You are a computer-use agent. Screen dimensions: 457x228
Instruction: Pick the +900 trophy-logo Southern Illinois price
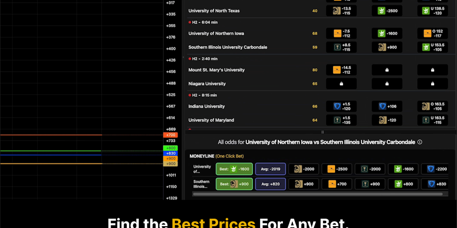pyautogui.click(x=370, y=184)
